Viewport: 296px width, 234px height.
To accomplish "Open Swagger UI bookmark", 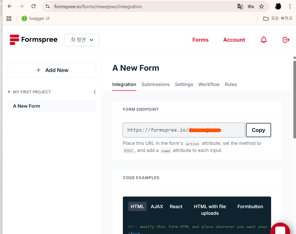I will click(x=35, y=18).
